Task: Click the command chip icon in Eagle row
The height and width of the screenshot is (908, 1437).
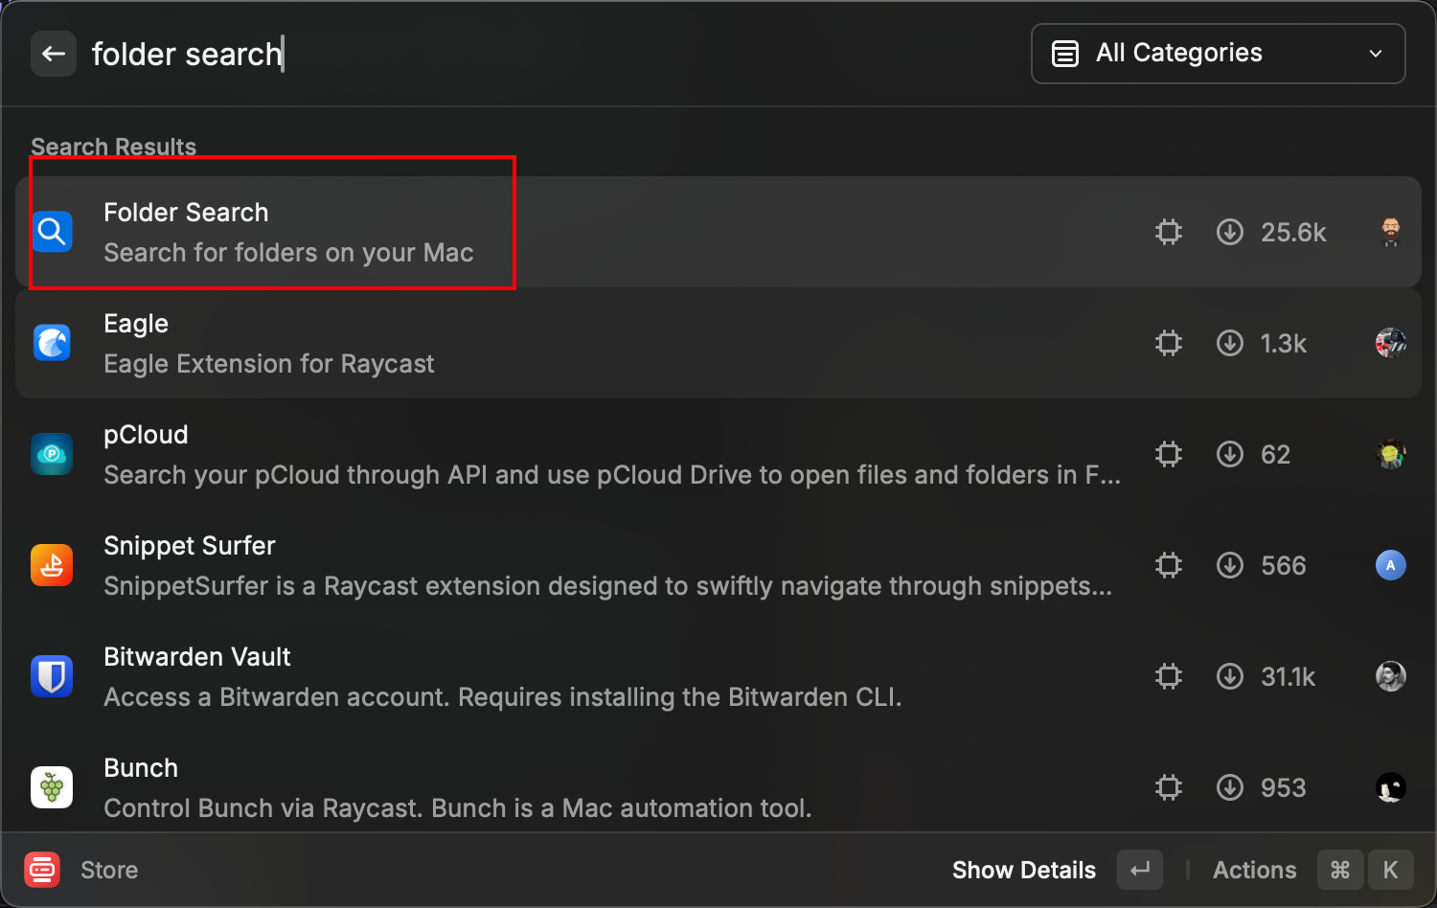Action: (x=1169, y=343)
